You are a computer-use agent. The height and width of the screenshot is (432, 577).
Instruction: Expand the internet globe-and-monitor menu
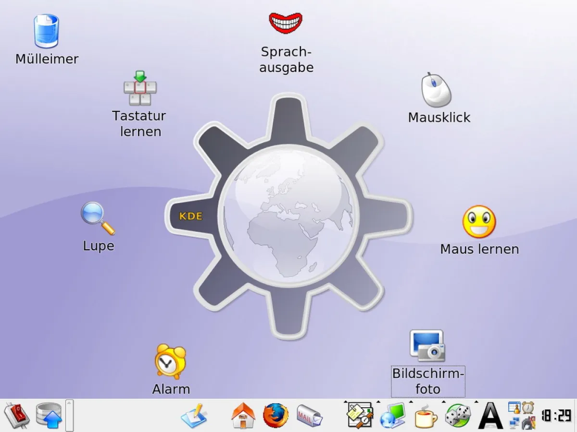tap(393, 416)
